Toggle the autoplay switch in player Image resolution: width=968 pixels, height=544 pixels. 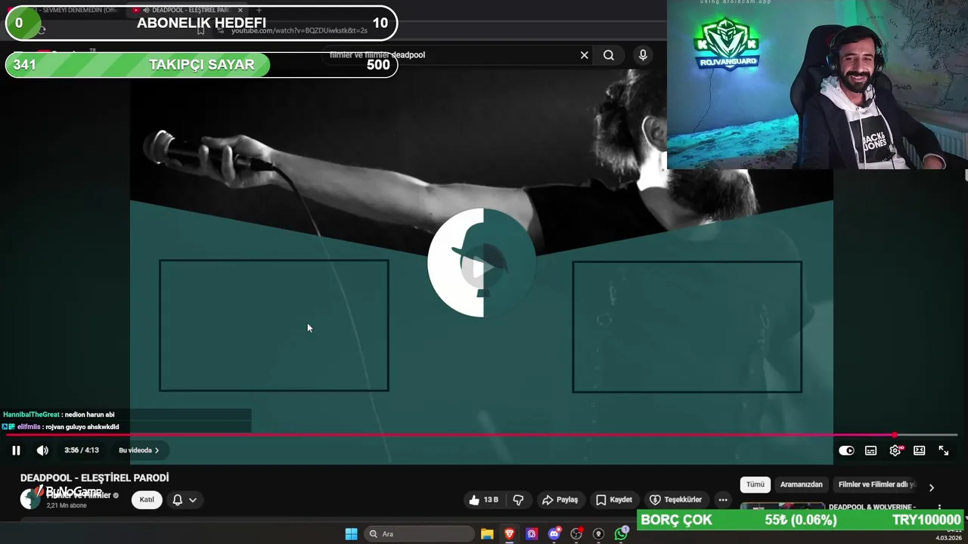click(x=846, y=450)
